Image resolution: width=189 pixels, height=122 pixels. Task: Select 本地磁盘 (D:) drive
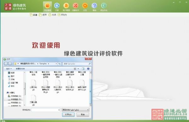coord(14,99)
